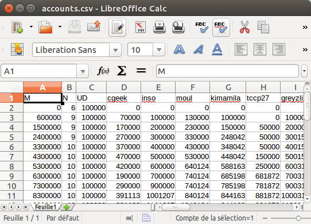The height and width of the screenshot is (224, 311).
Task: Open the Styles and Formatting icon
Action: point(17,49)
